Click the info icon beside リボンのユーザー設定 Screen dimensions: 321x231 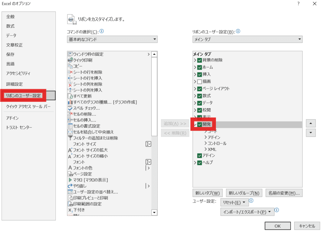[238, 31]
